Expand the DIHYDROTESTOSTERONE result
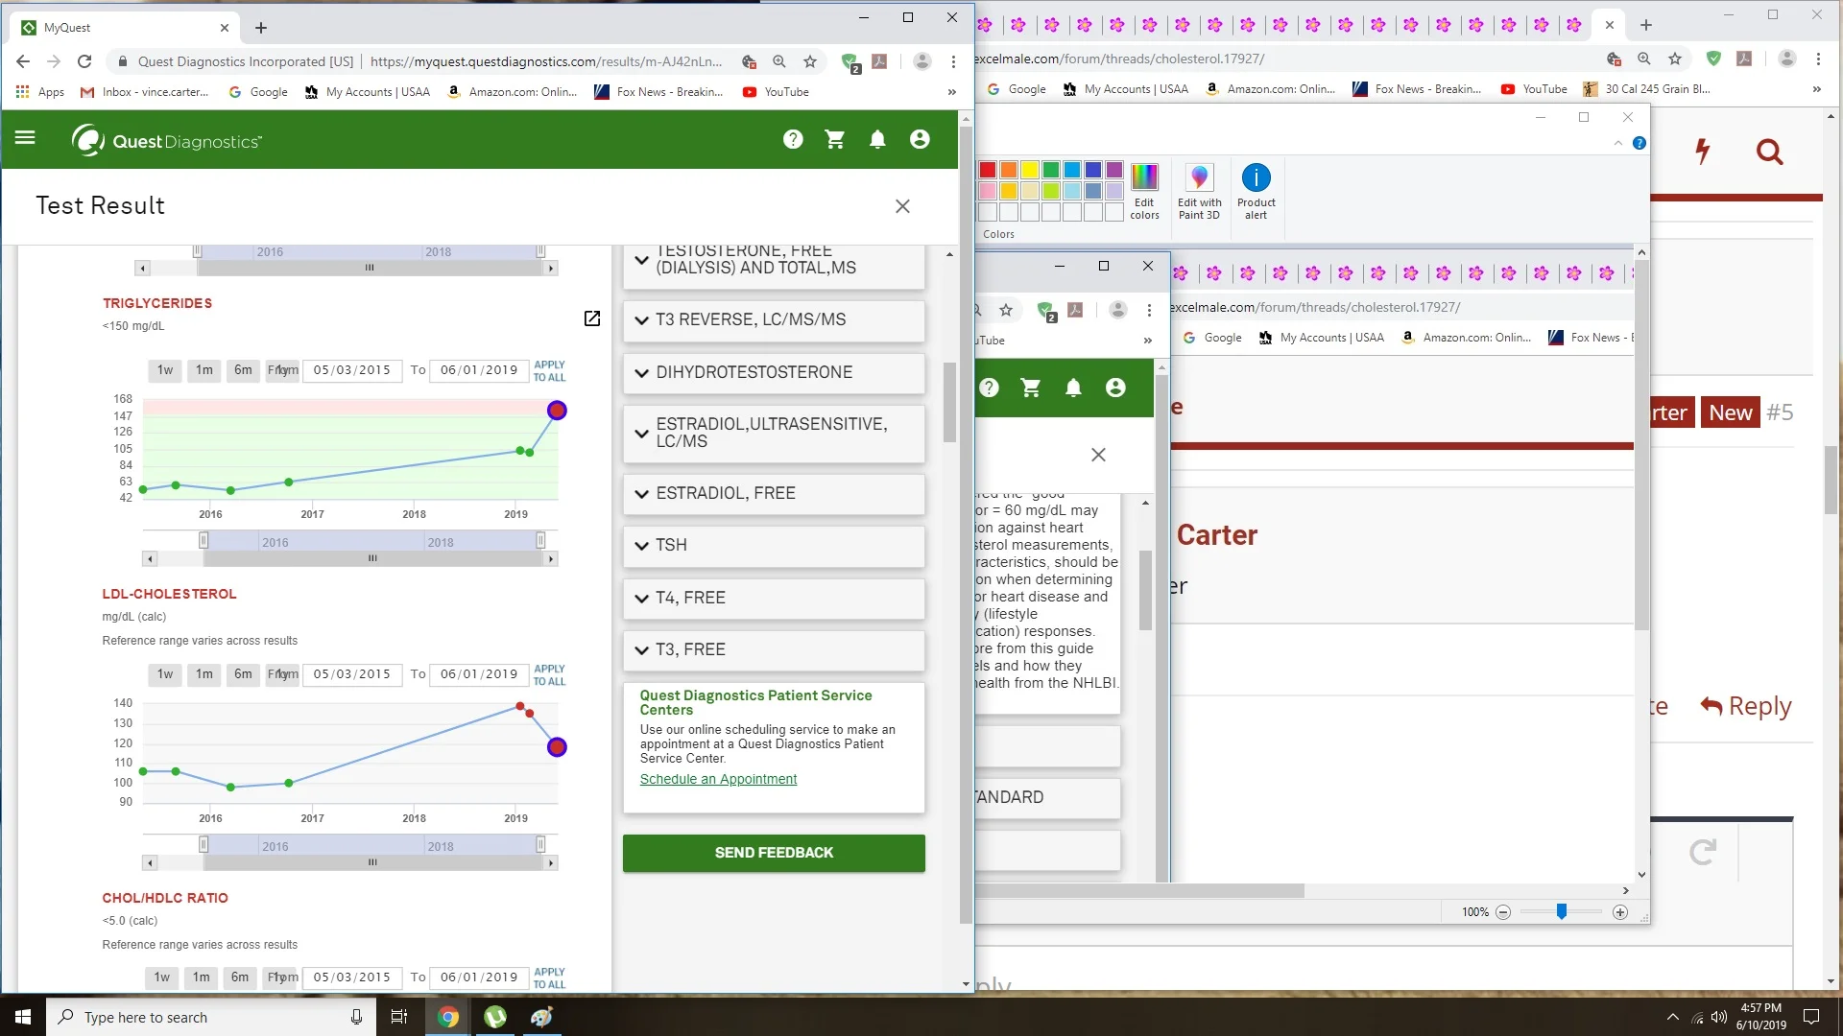 (x=774, y=372)
